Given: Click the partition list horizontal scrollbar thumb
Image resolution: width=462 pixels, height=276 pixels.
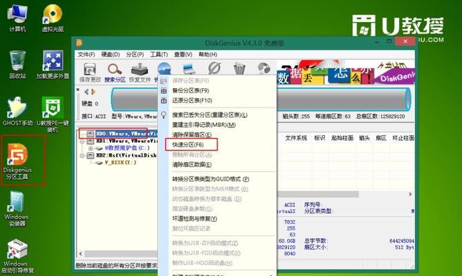Looking at the screenshot, I should [x=317, y=195].
